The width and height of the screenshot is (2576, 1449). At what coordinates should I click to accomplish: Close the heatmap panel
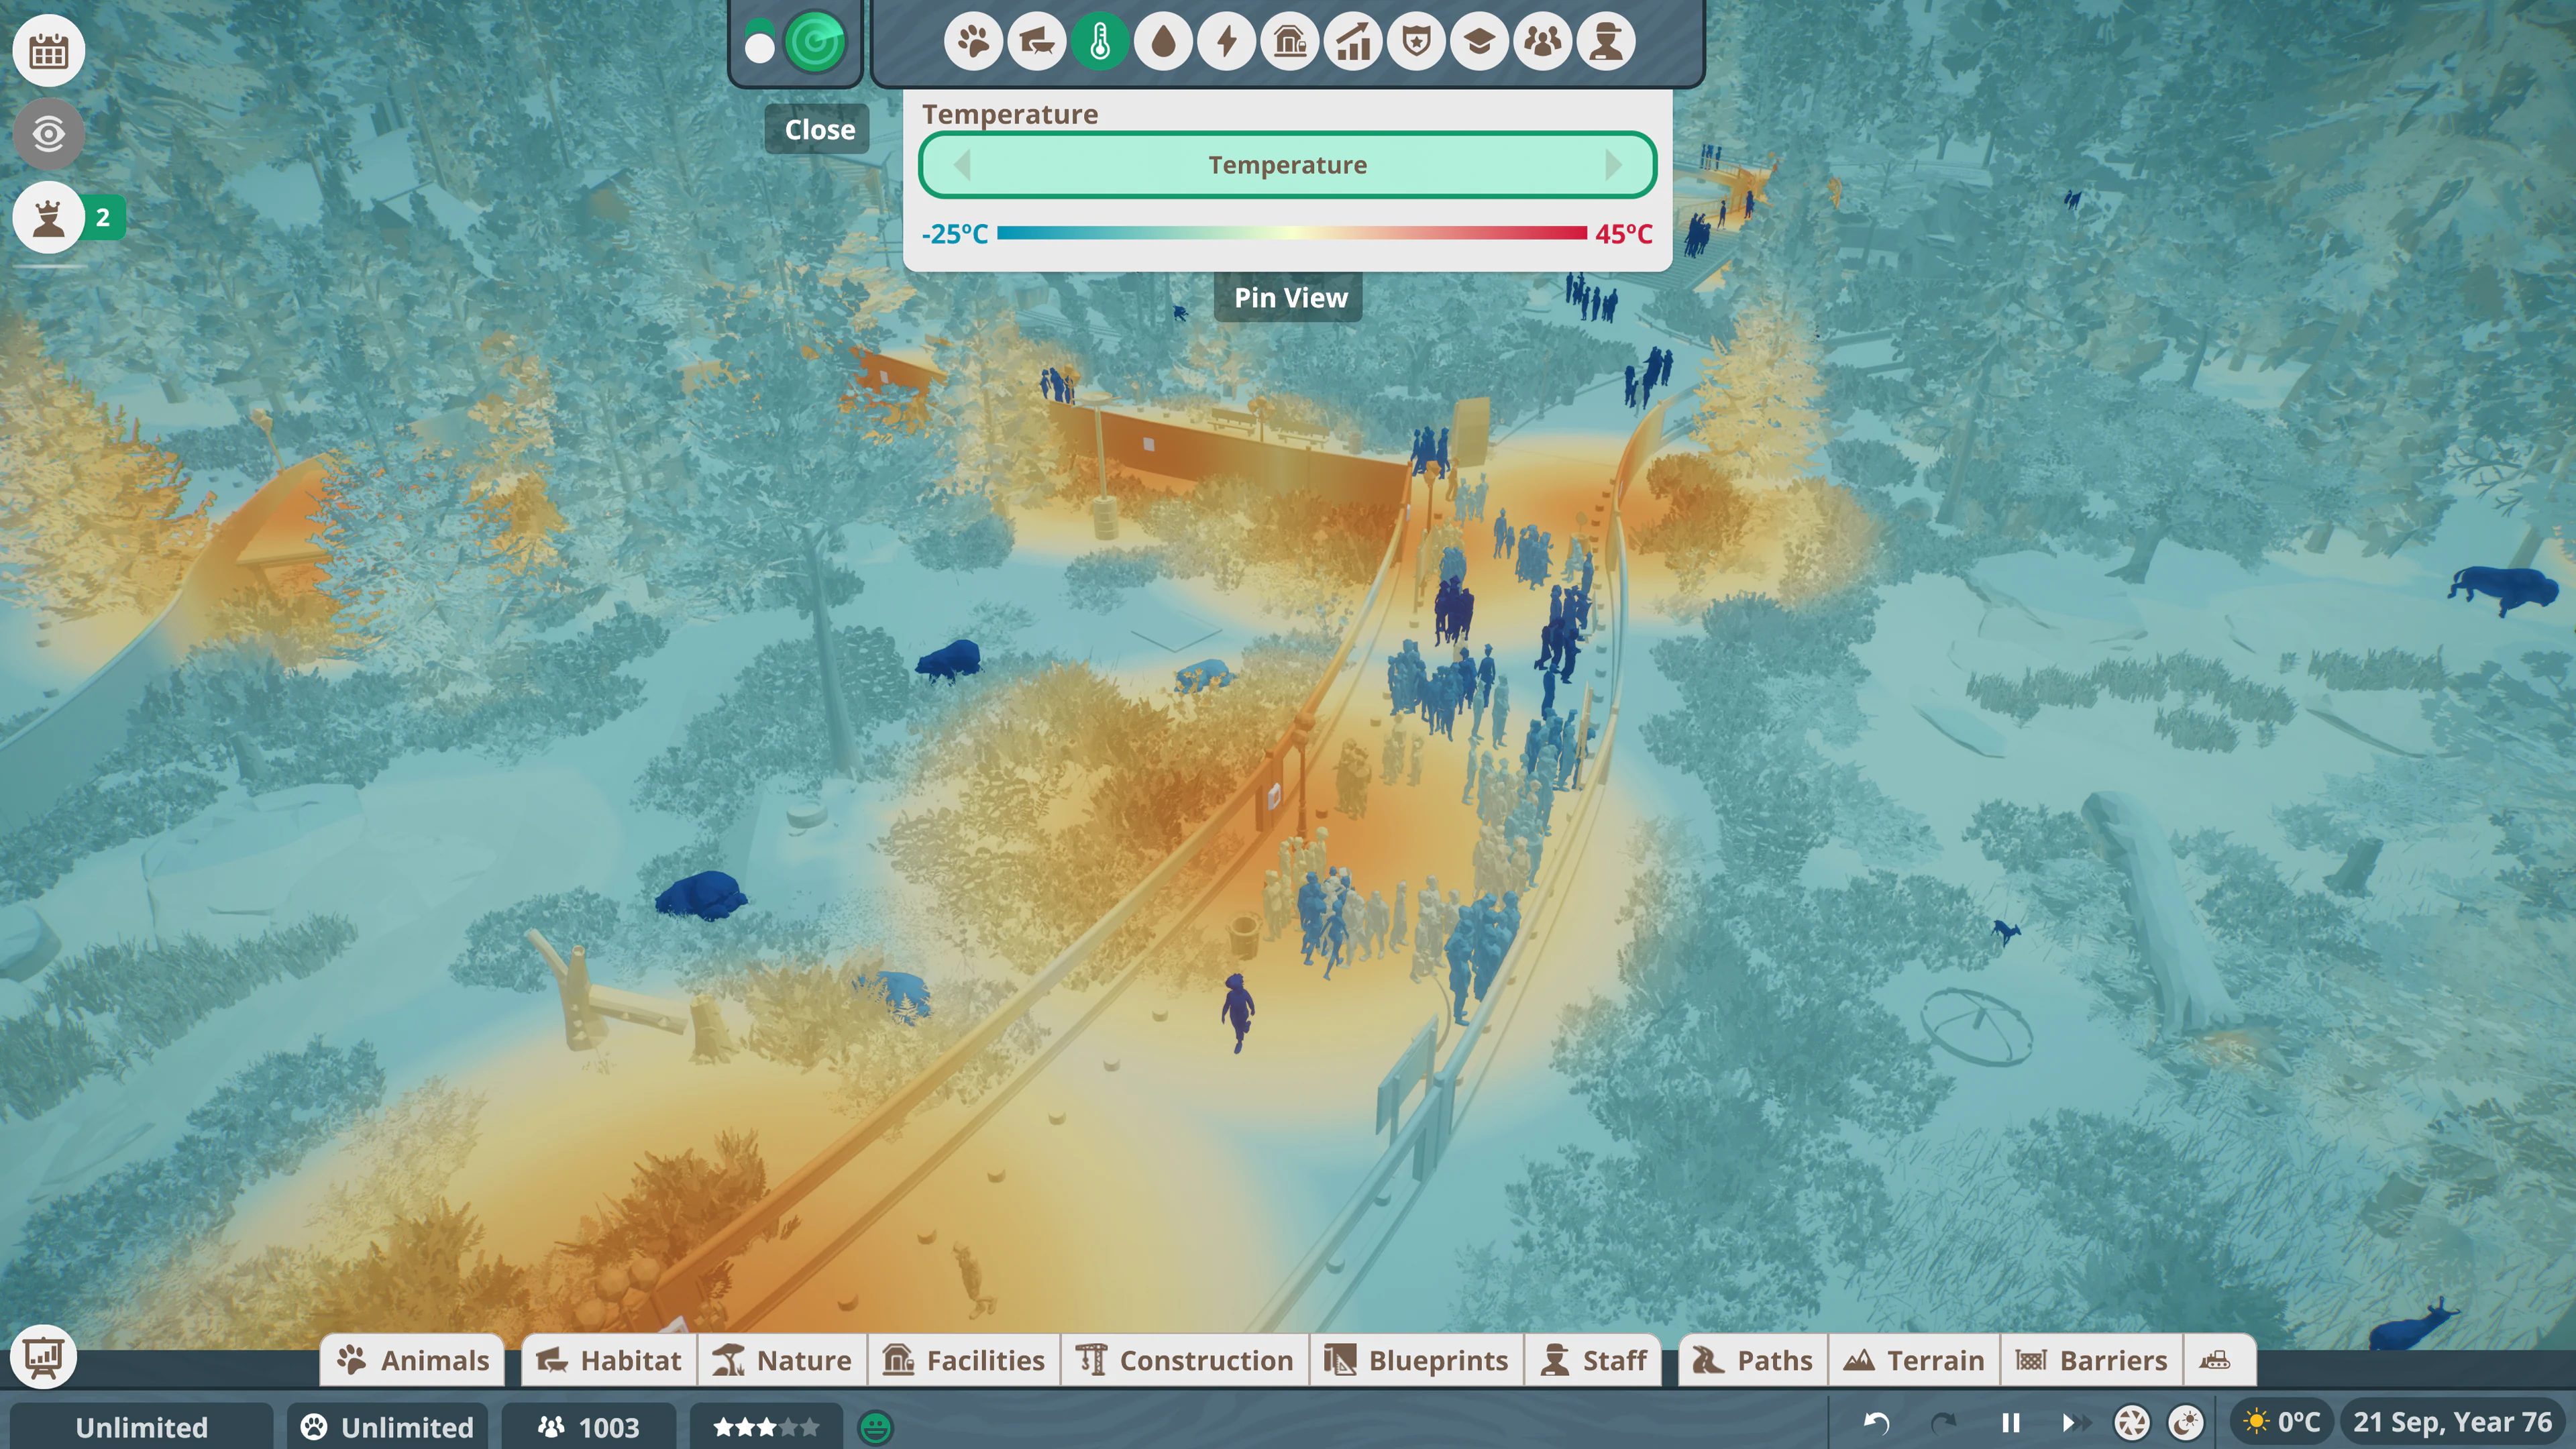click(x=817, y=128)
